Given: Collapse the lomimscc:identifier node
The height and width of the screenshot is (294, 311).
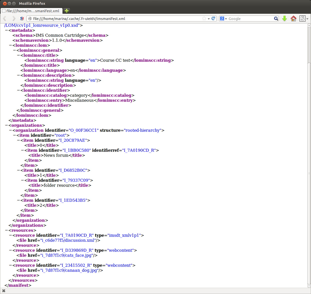Looking at the screenshot, I should point(18,90).
